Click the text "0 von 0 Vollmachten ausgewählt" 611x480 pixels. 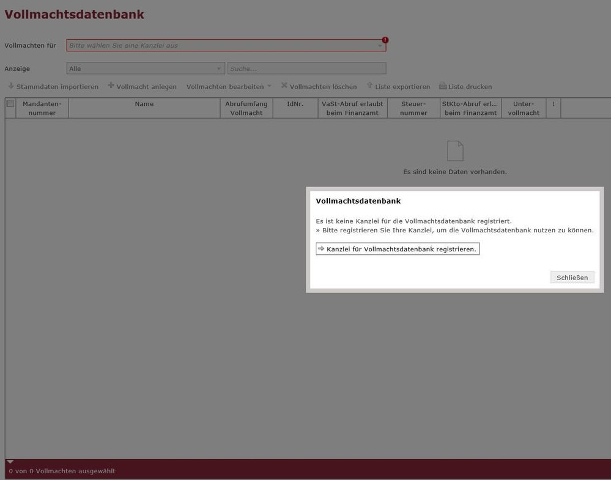pos(62,471)
